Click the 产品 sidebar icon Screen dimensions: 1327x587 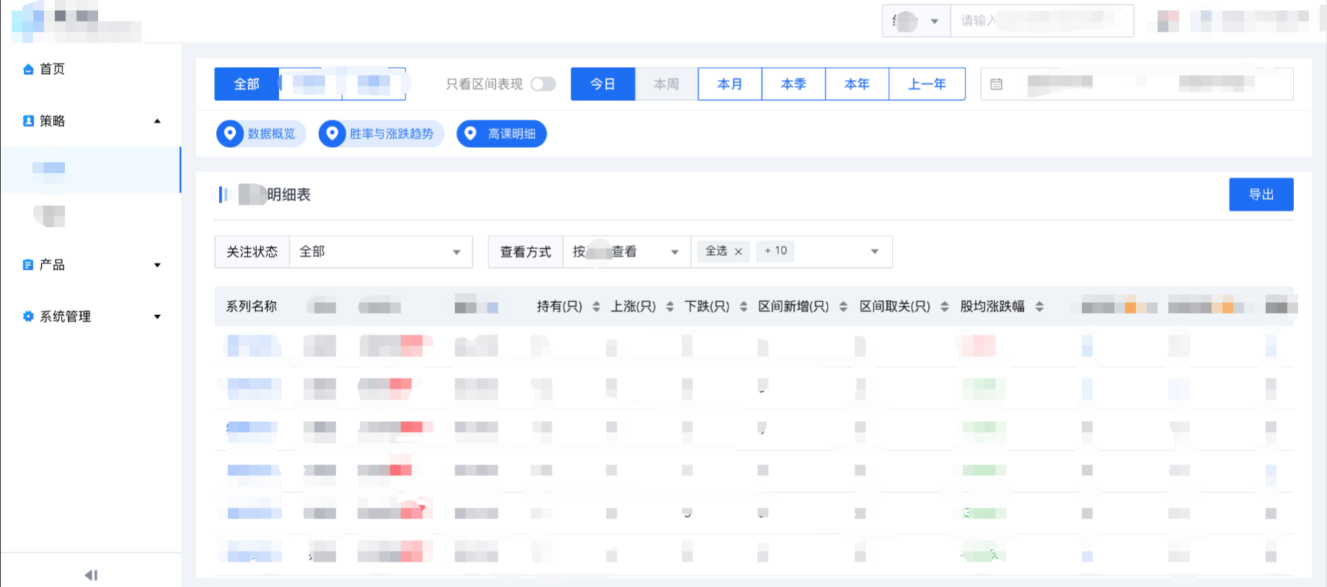point(28,265)
